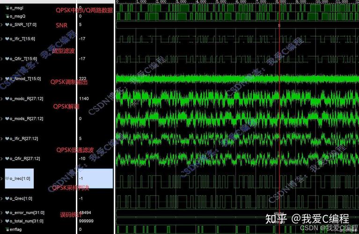Click the bus icon beside o_Qfir_R[27:12]

point(7,159)
